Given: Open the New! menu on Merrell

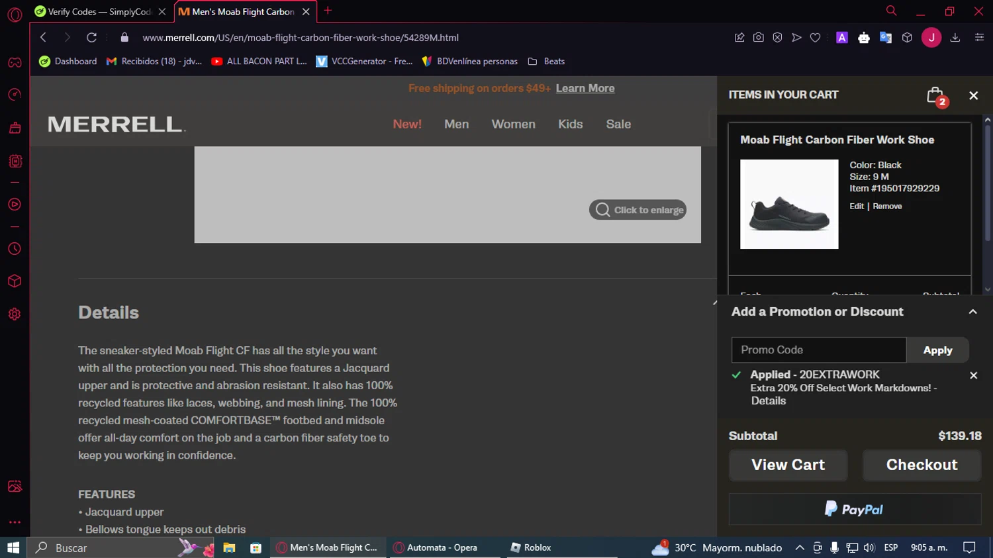Looking at the screenshot, I should 407,124.
